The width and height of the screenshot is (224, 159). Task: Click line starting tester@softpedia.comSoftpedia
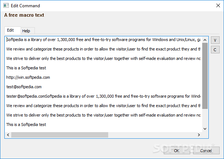[103, 96]
